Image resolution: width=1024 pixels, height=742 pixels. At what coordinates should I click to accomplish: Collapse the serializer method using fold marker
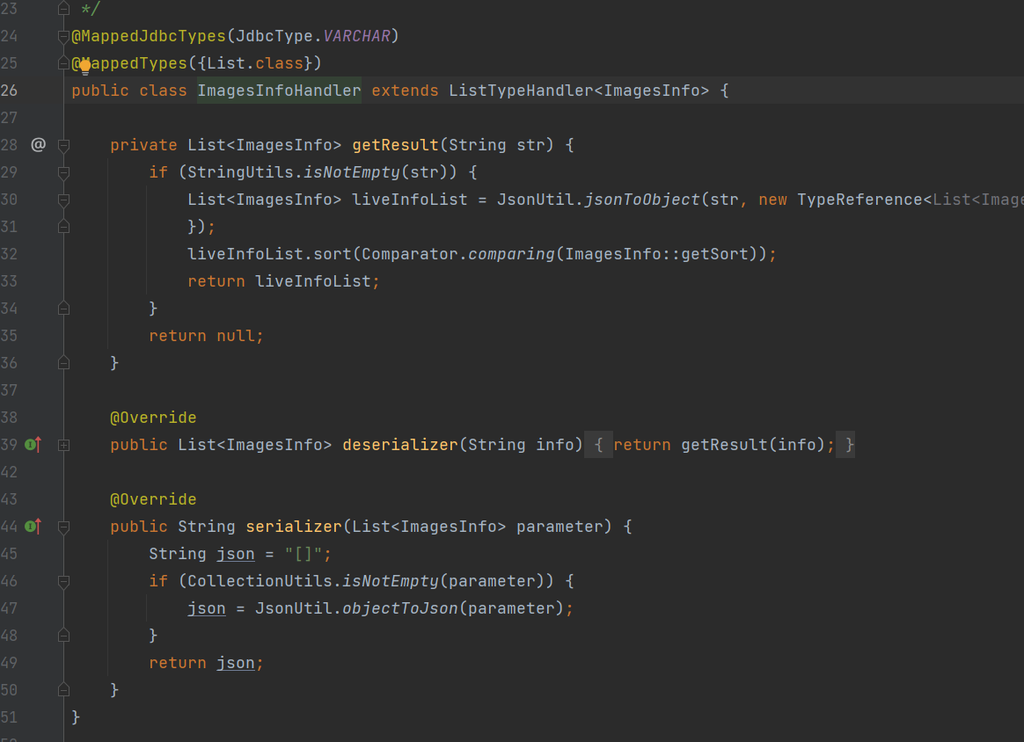(63, 527)
